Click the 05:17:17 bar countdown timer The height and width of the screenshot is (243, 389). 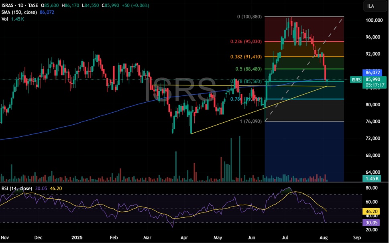pos(375,85)
